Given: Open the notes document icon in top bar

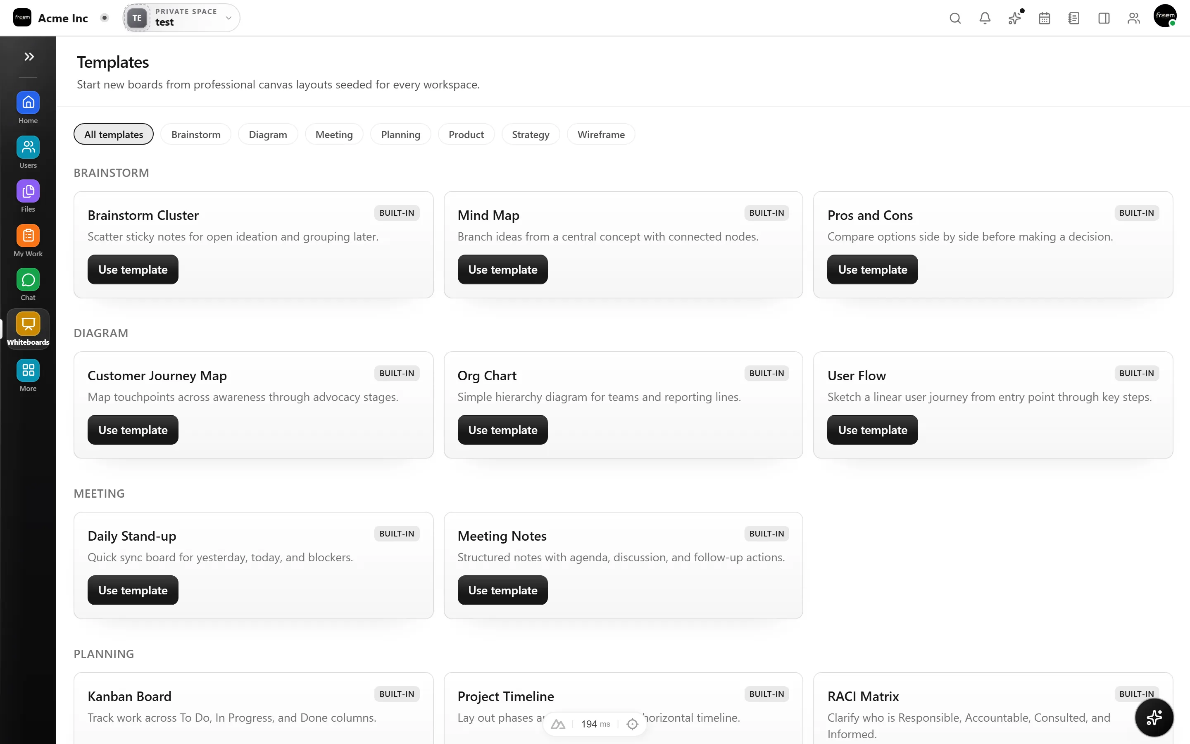Looking at the screenshot, I should tap(1074, 18).
